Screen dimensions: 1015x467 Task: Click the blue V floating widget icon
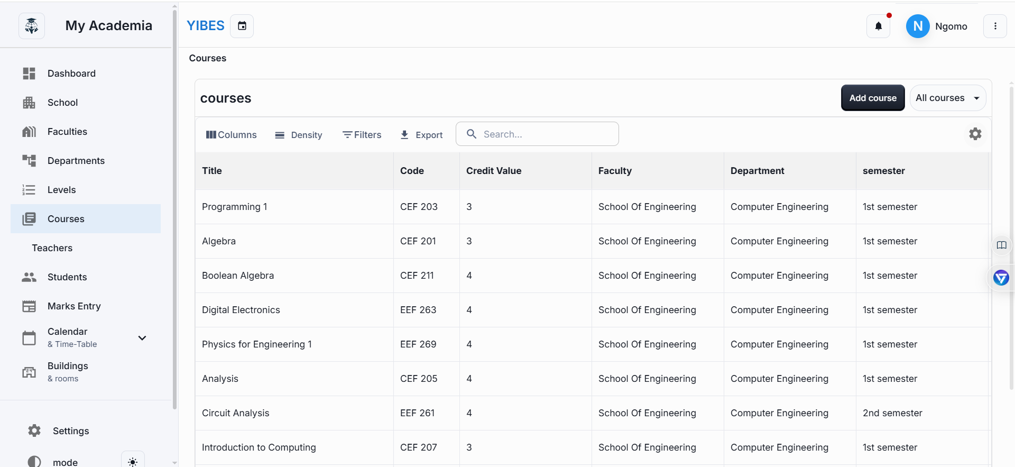(x=1001, y=278)
